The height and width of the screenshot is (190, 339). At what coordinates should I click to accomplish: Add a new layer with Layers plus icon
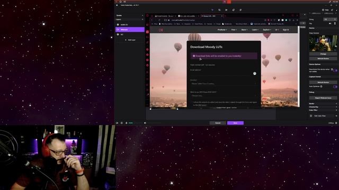click(x=142, y=20)
